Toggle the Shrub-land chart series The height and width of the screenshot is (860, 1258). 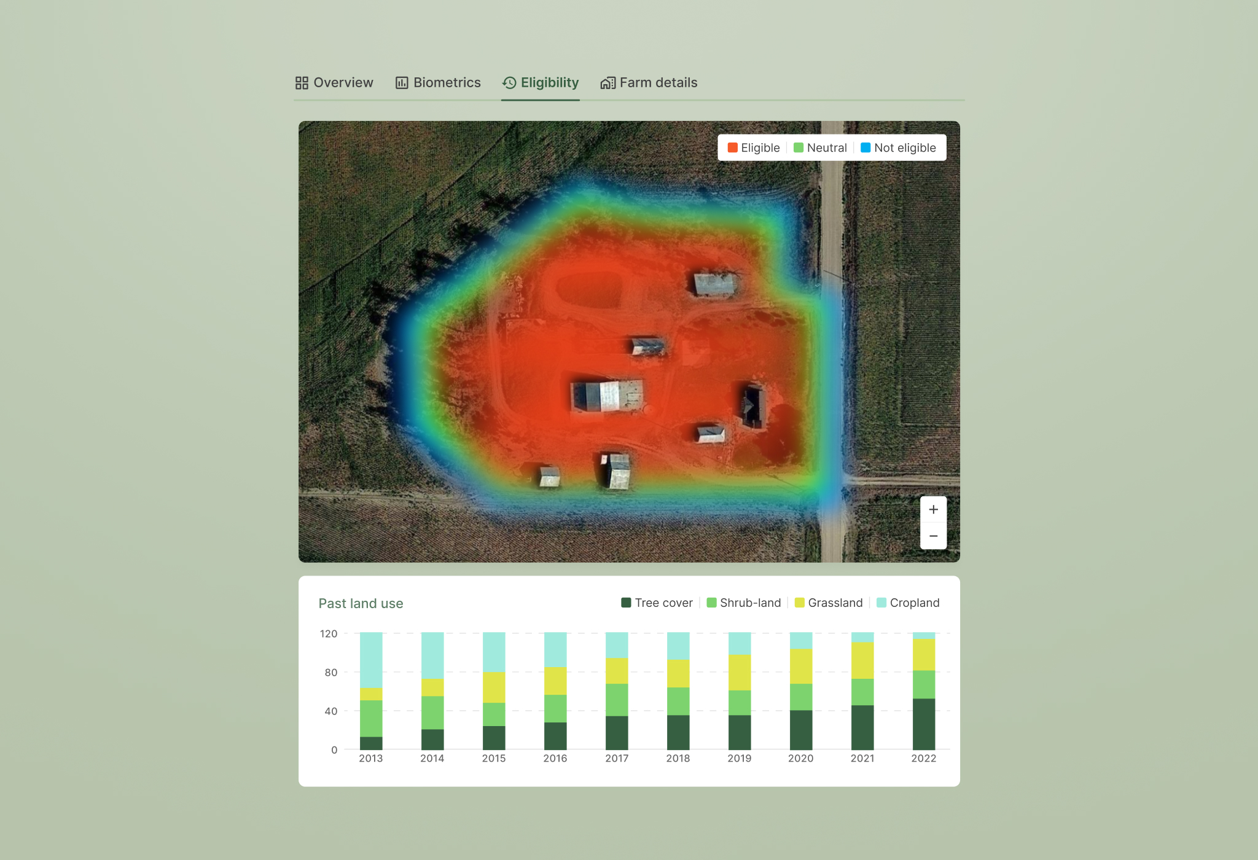744,603
